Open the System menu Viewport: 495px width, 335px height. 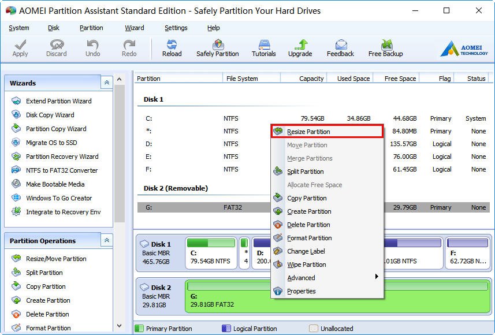tap(19, 28)
